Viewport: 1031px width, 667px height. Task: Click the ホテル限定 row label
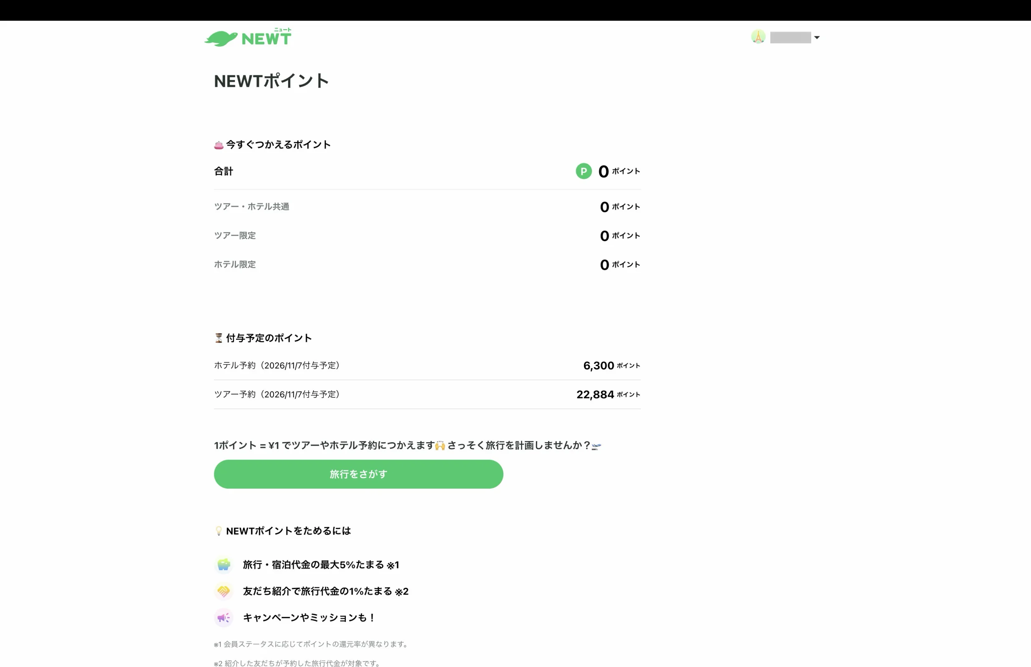[235, 265]
